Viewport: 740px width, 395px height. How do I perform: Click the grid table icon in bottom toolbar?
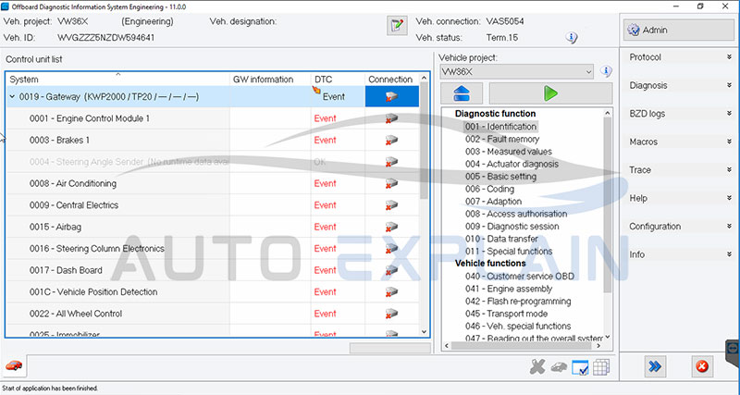(x=601, y=366)
